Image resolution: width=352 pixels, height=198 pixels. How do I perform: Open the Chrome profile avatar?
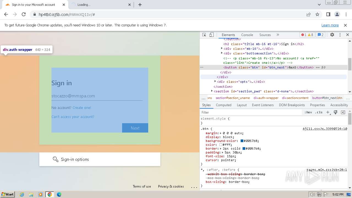click(x=337, y=15)
